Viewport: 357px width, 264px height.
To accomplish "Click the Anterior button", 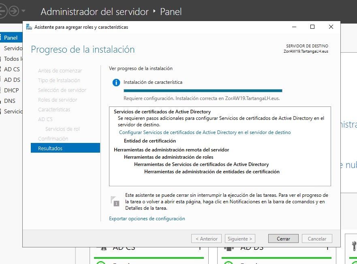I will [206, 239].
